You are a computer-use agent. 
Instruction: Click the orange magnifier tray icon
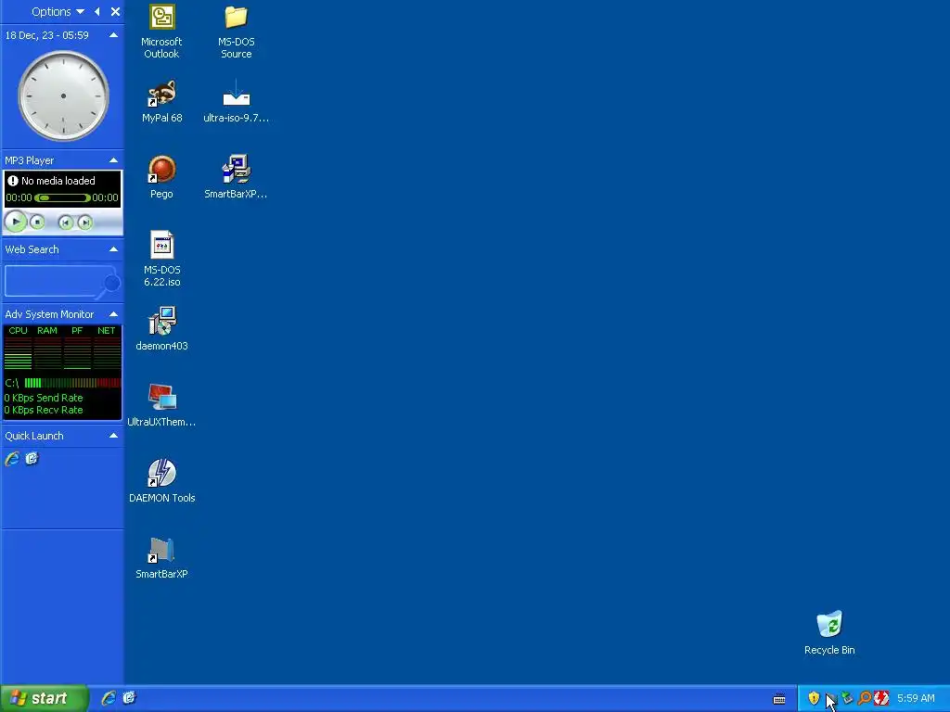pos(865,698)
